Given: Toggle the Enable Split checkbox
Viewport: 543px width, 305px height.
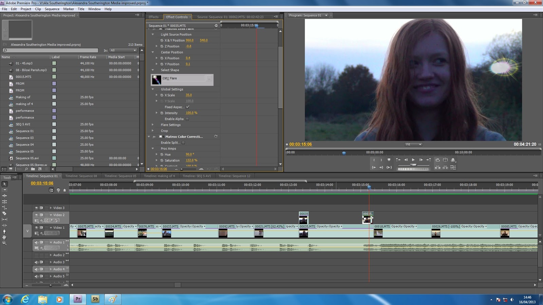Looking at the screenshot, I should pos(183,143).
